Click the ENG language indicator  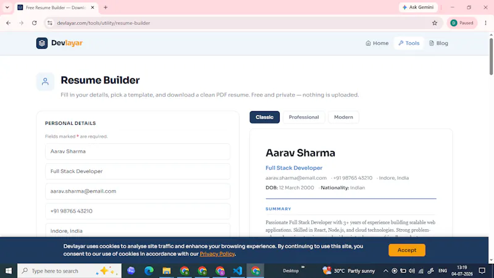tap(442, 271)
